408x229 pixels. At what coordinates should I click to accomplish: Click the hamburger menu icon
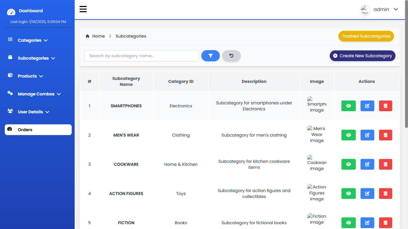click(x=83, y=9)
